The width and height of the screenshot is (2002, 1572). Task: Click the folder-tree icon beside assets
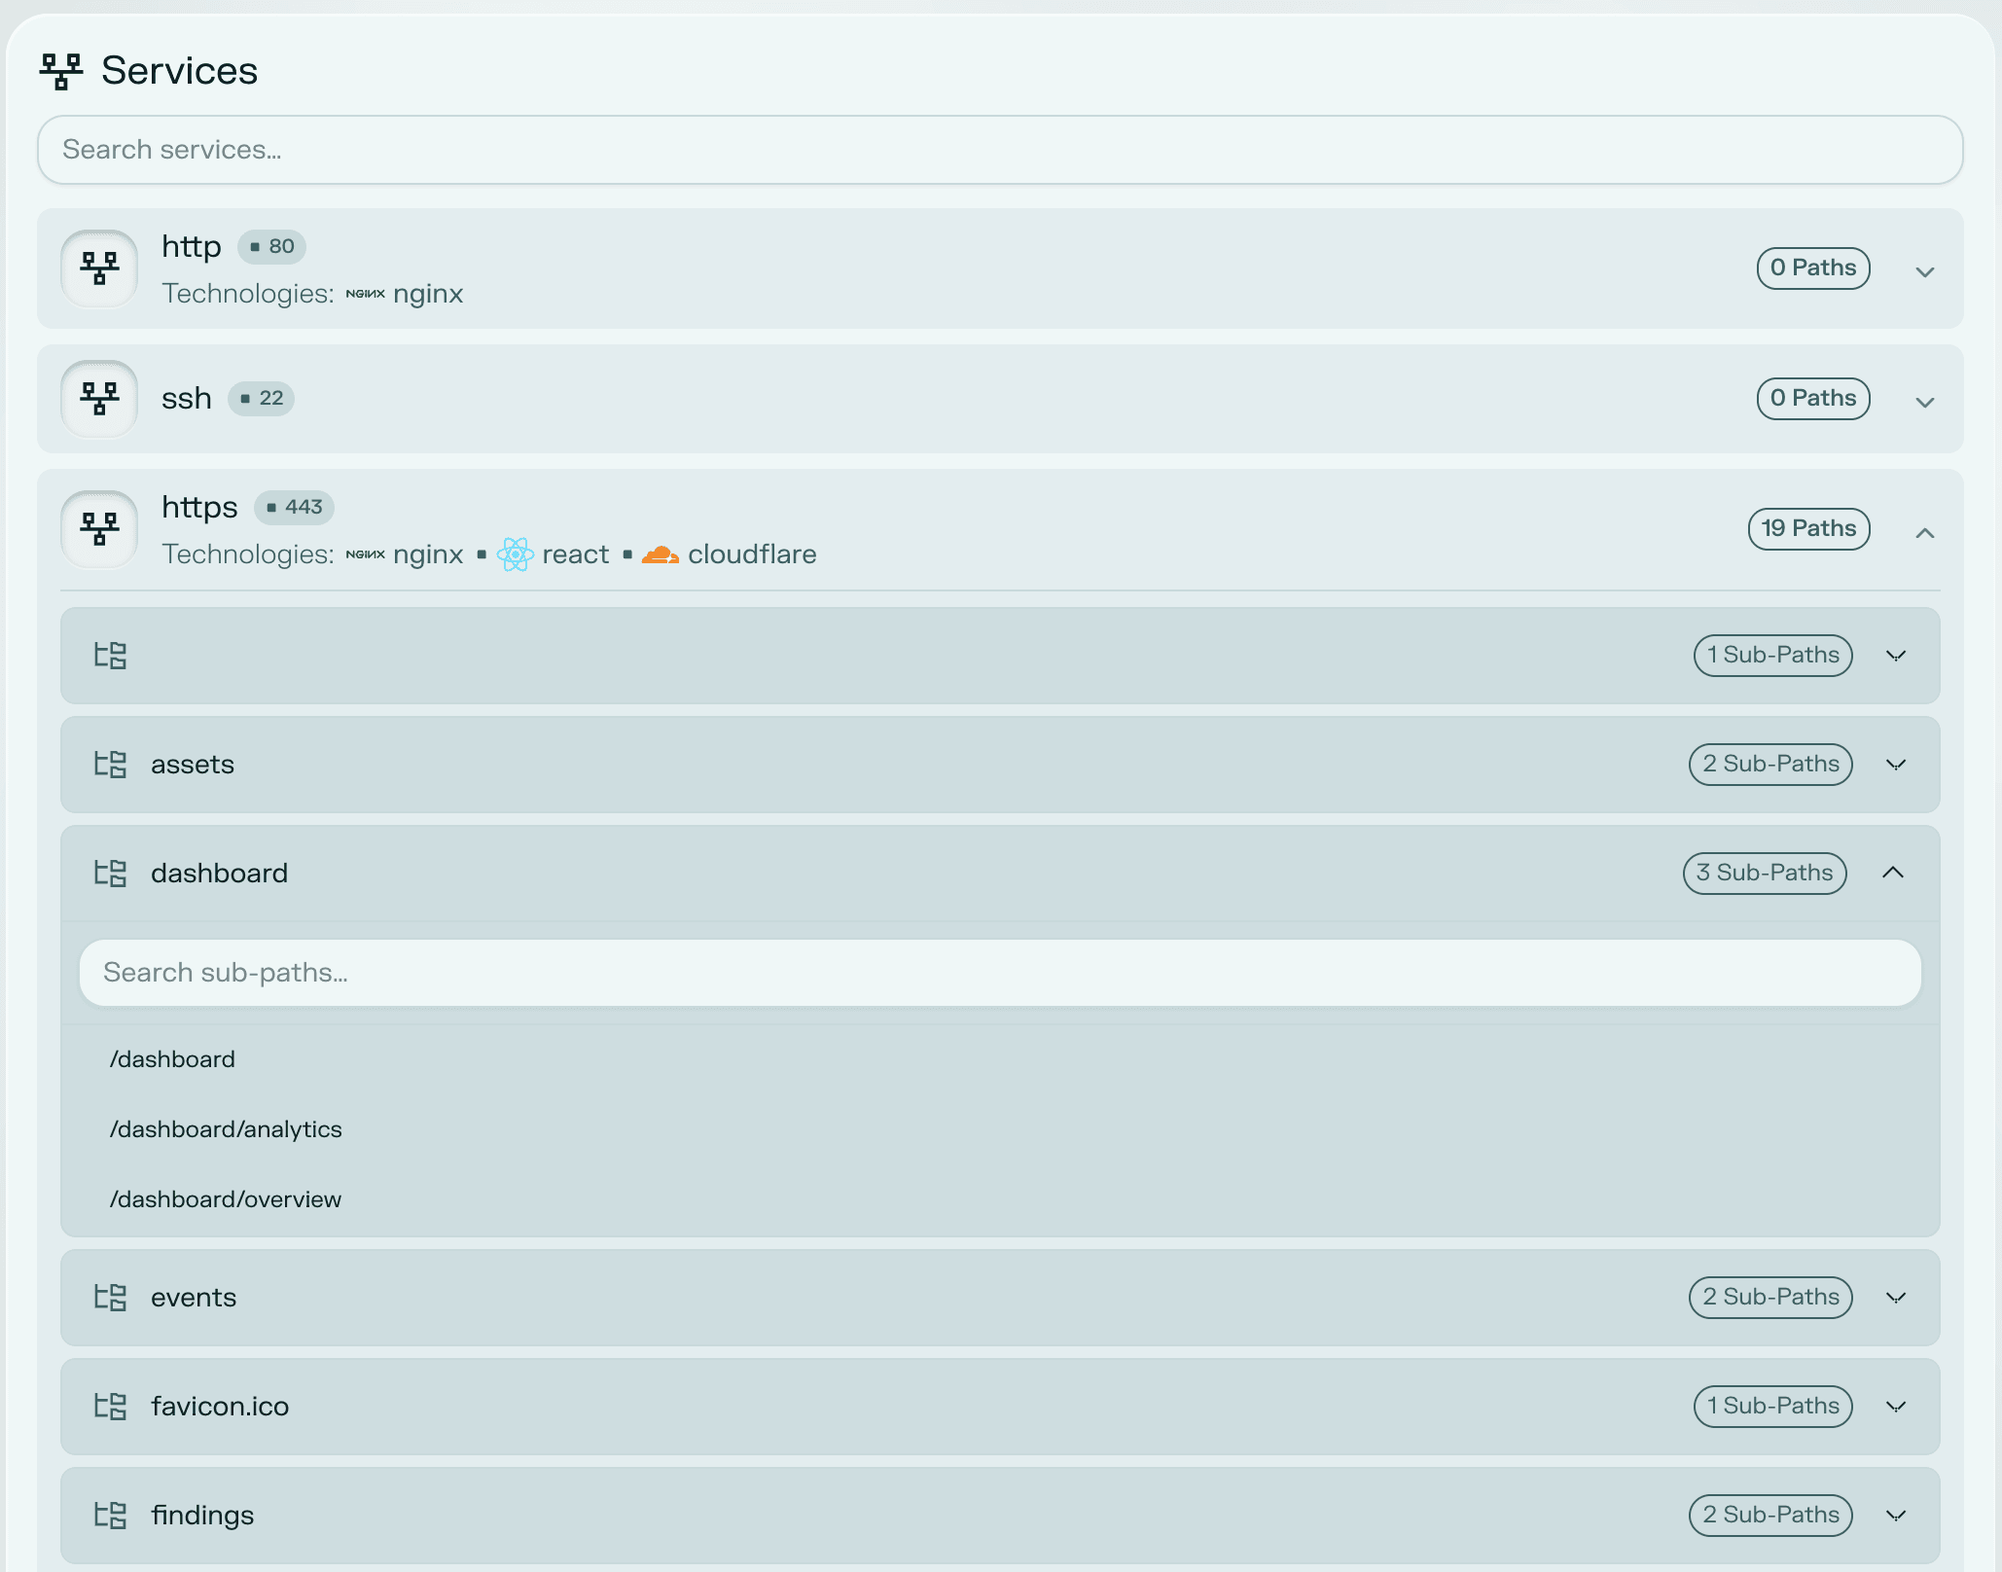110,765
